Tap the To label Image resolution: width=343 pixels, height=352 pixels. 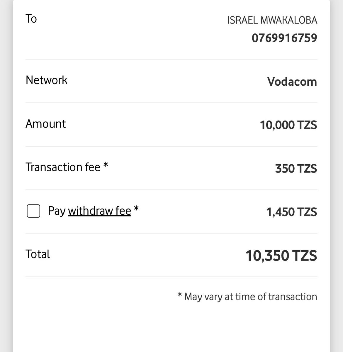pos(31,19)
